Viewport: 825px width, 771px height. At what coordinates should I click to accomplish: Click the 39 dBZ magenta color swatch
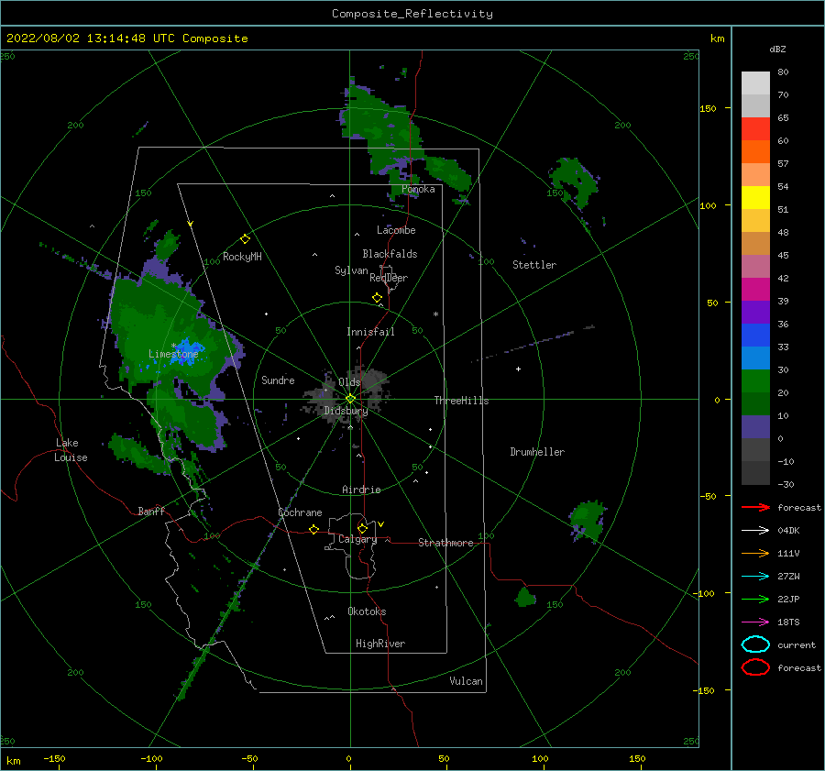tap(755, 289)
